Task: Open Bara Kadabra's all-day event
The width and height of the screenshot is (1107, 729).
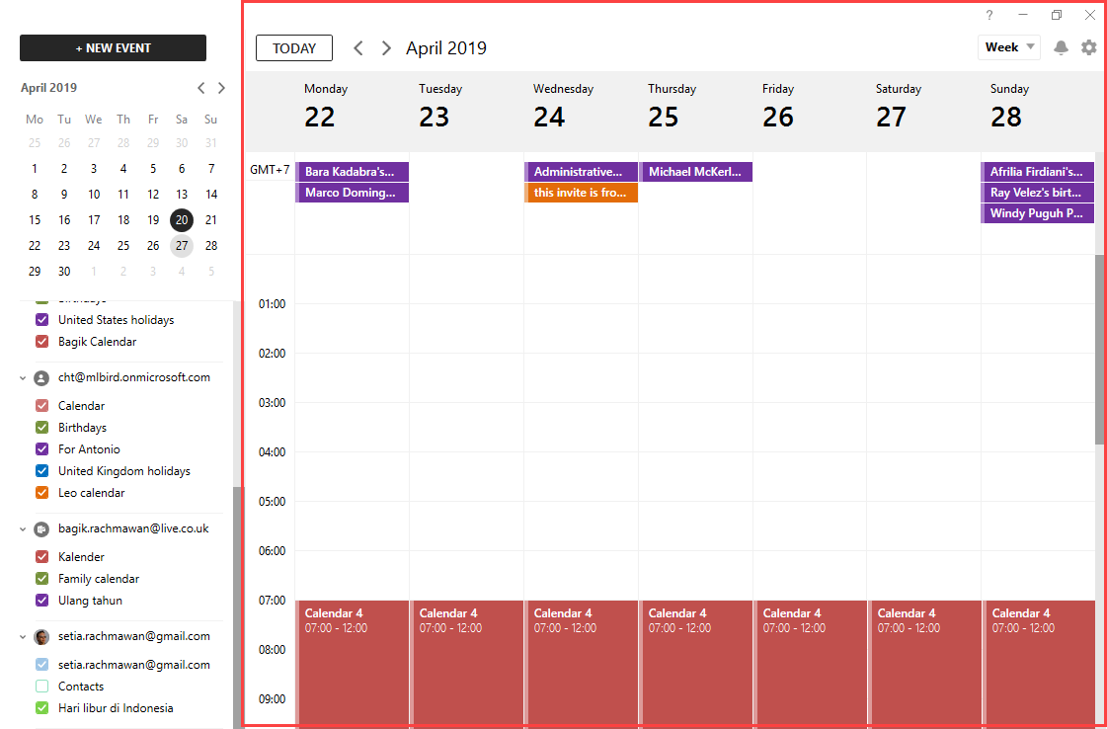Action: pos(353,172)
